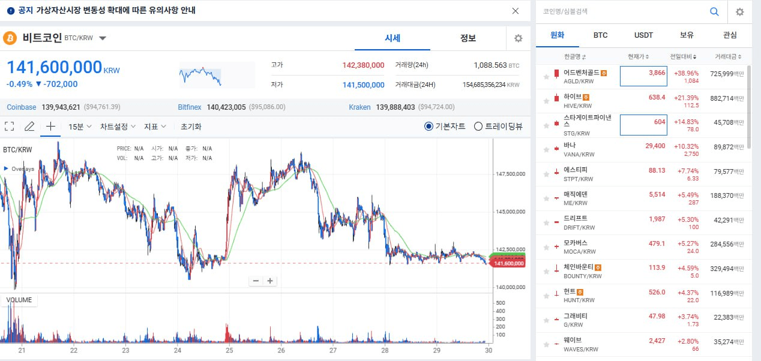Favorite star for 하이브 HIVE
The width and height of the screenshot is (761, 361).
click(546, 101)
